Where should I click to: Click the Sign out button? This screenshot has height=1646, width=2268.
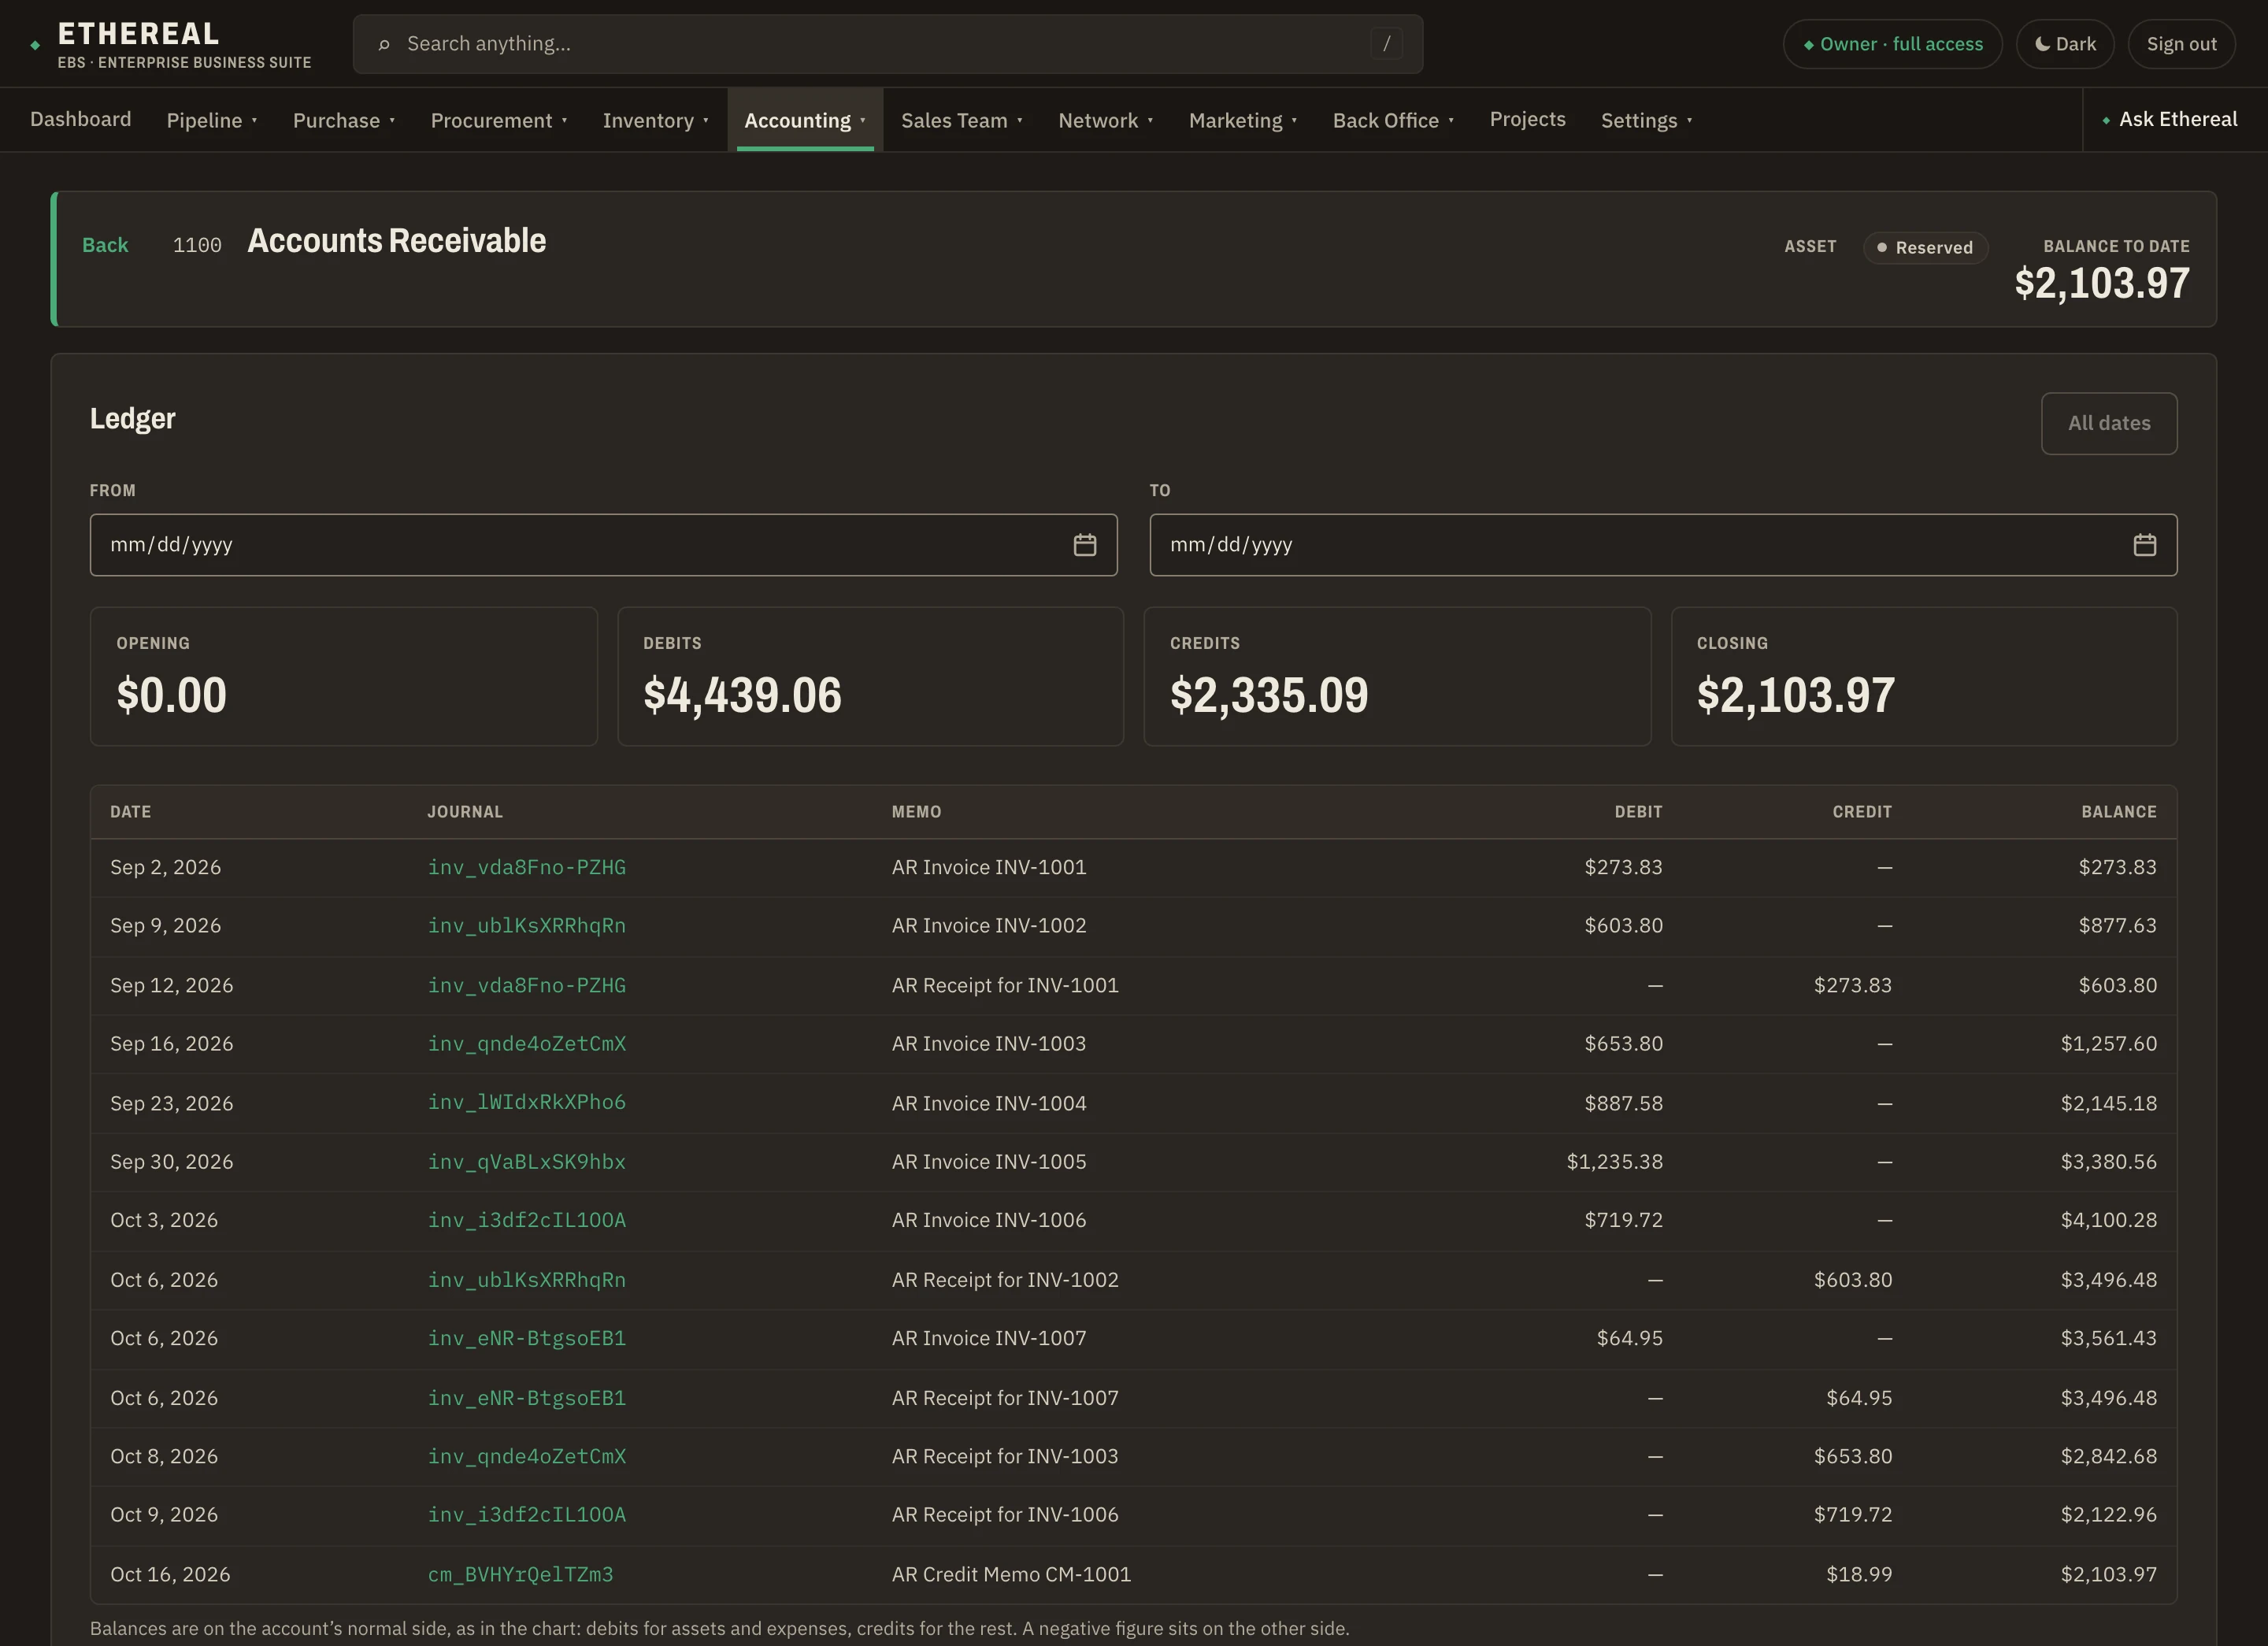pyautogui.click(x=2181, y=44)
